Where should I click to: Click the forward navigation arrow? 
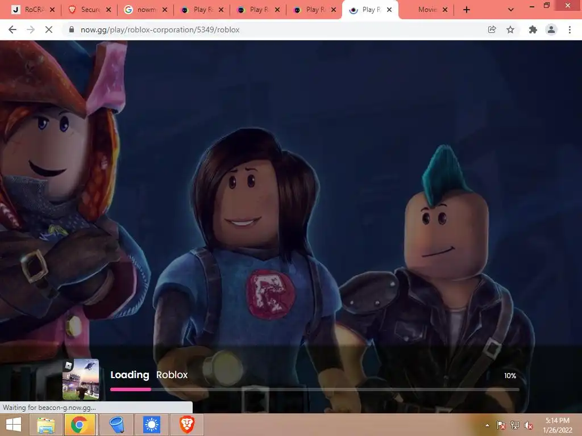(31, 30)
